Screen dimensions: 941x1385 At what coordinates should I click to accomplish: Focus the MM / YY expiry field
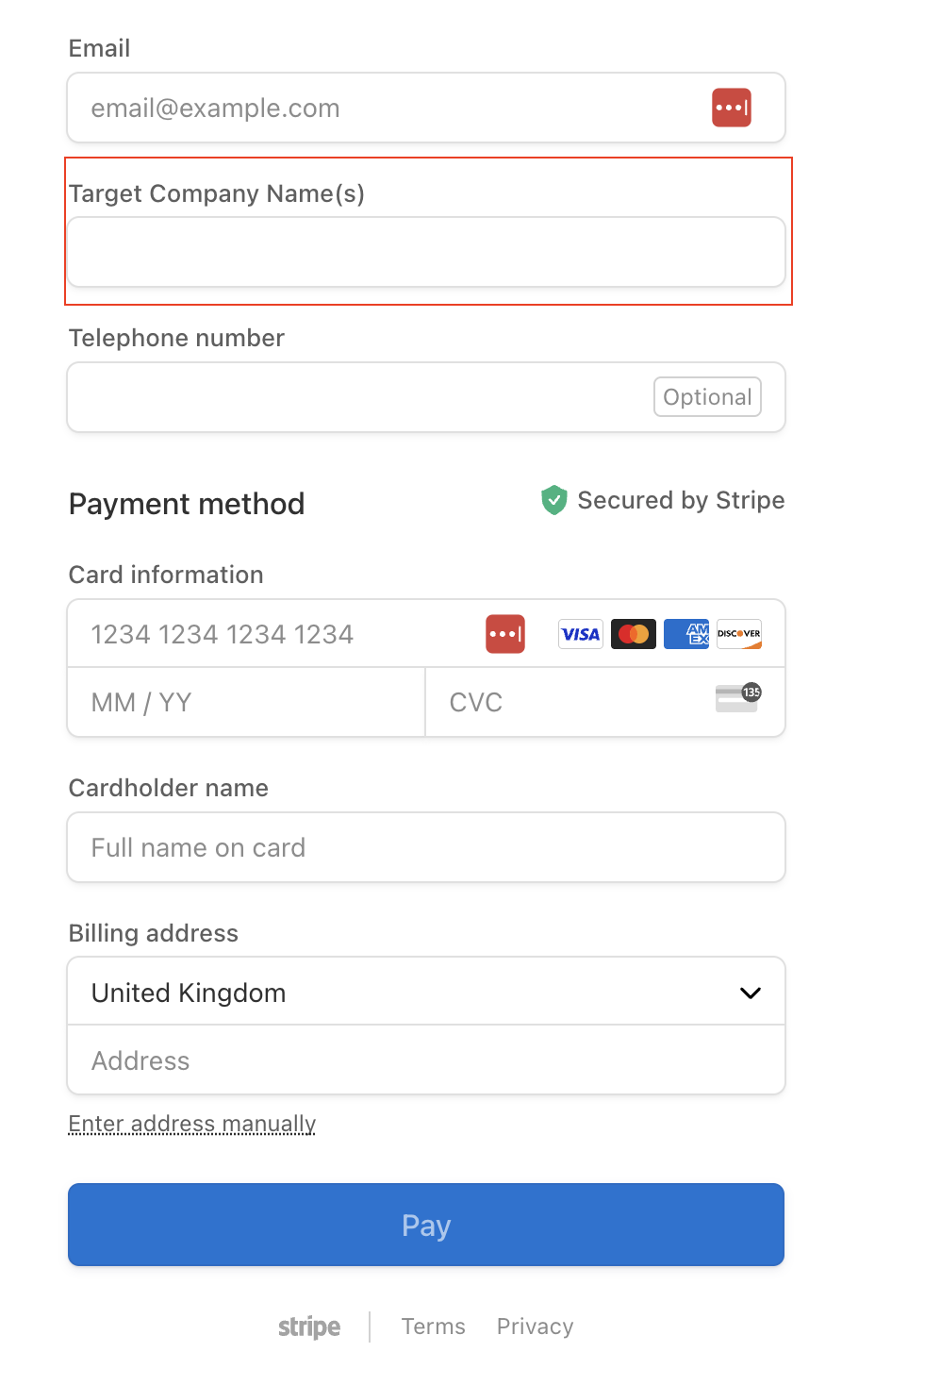(x=247, y=702)
